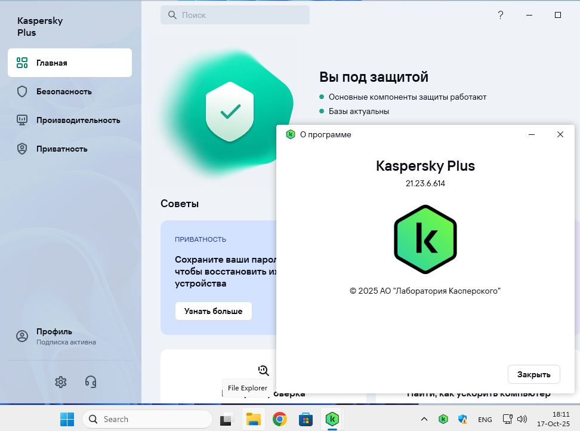Click the Безопасность shield icon

tap(22, 91)
